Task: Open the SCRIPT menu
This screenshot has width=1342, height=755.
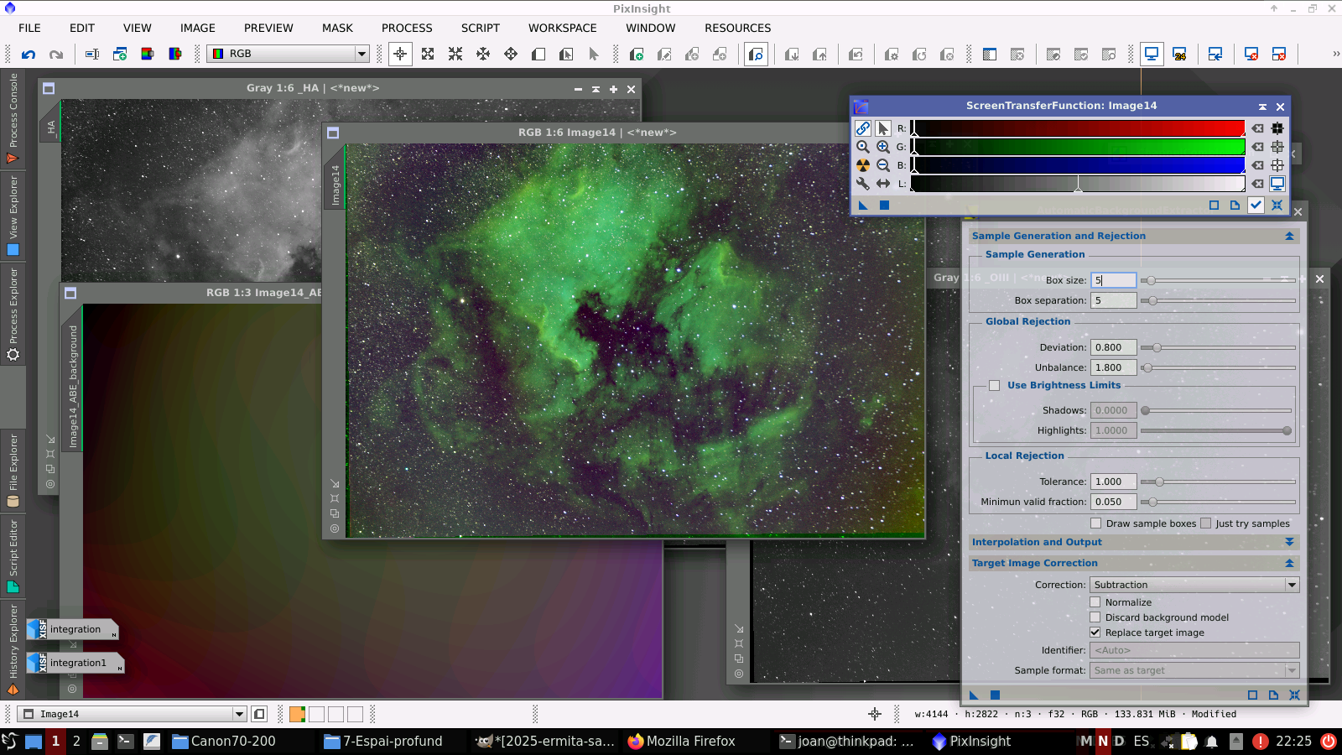Action: coord(480,28)
